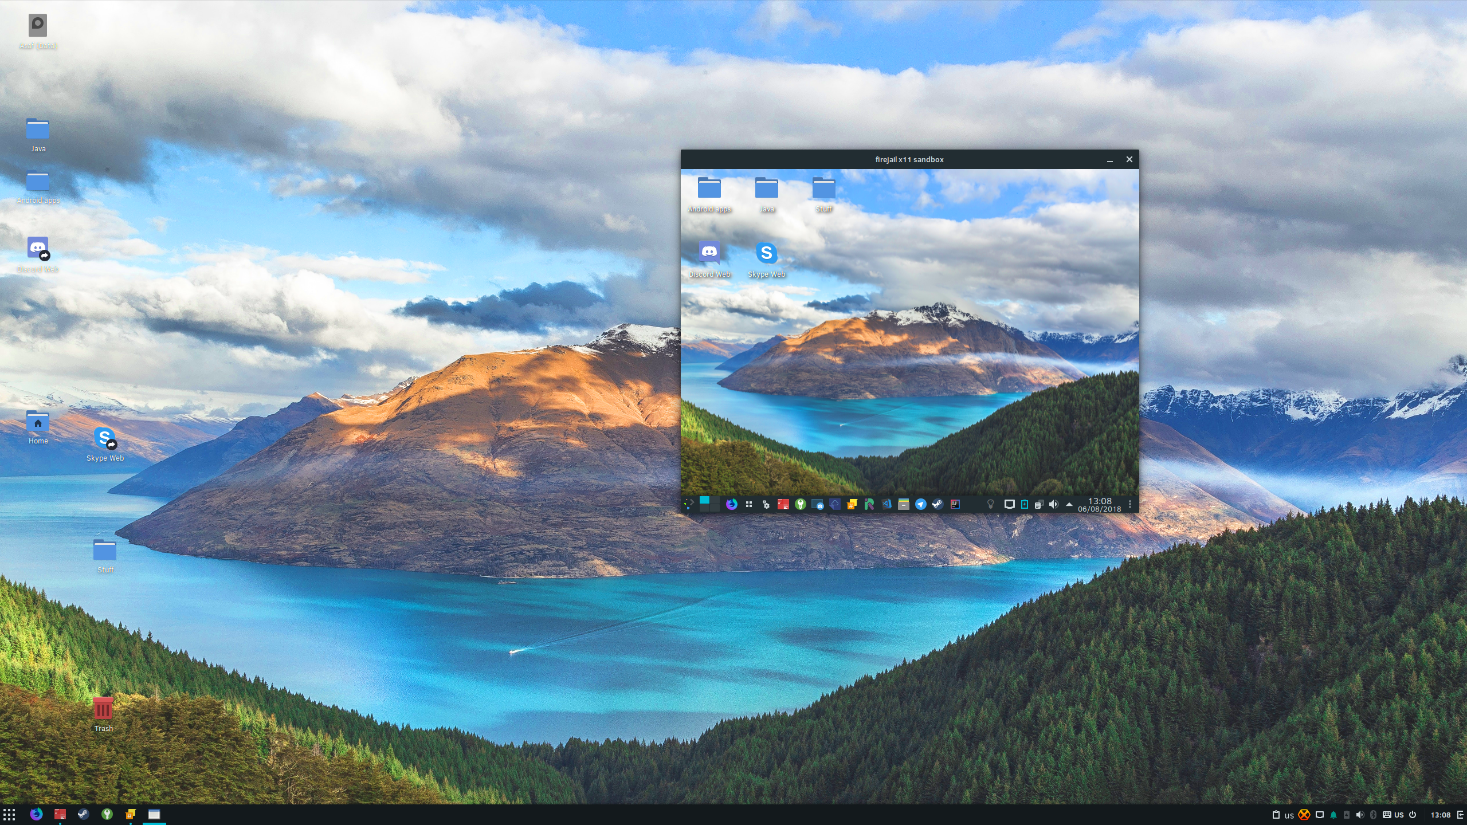Screen dimensions: 1467x825
Task: Open the purple cloud app in sandbox panel
Action: click(x=835, y=504)
